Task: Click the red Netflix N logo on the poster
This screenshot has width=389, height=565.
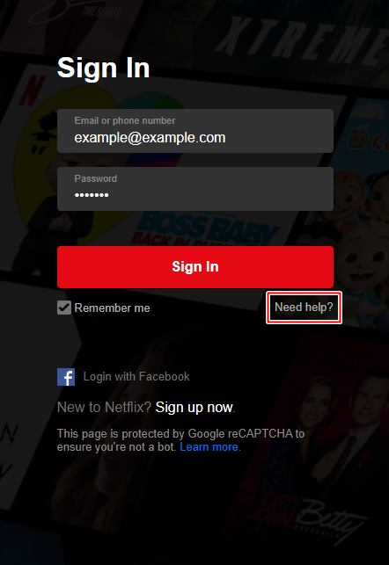Action: tap(33, 91)
